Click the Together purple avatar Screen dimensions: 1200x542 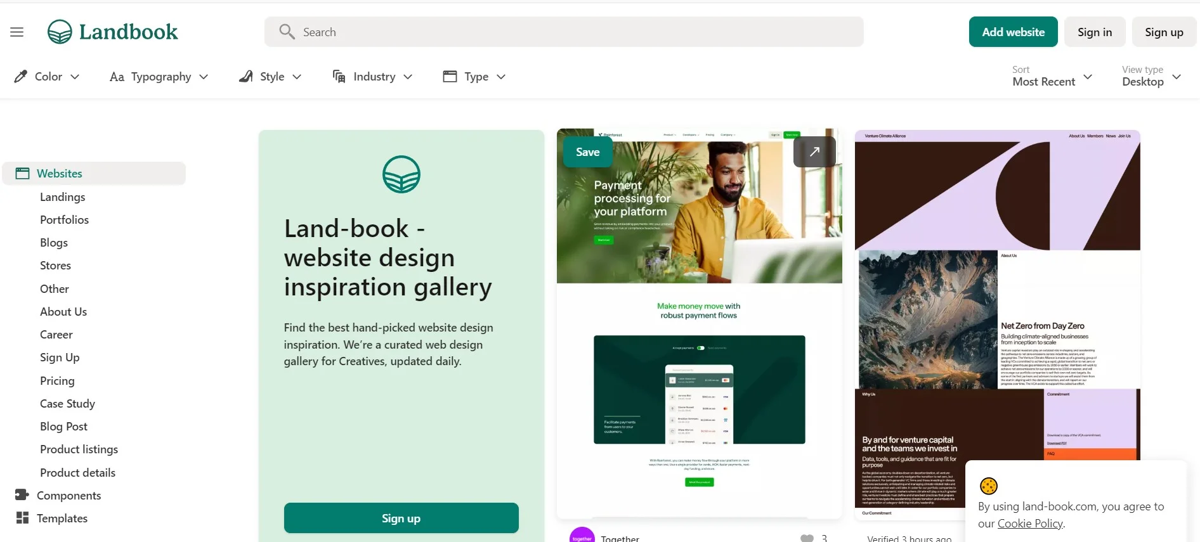click(582, 536)
